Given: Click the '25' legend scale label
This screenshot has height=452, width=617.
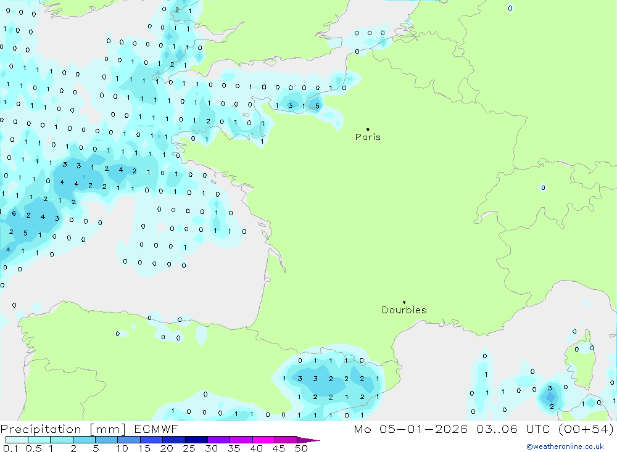Looking at the screenshot, I should 189,448.
